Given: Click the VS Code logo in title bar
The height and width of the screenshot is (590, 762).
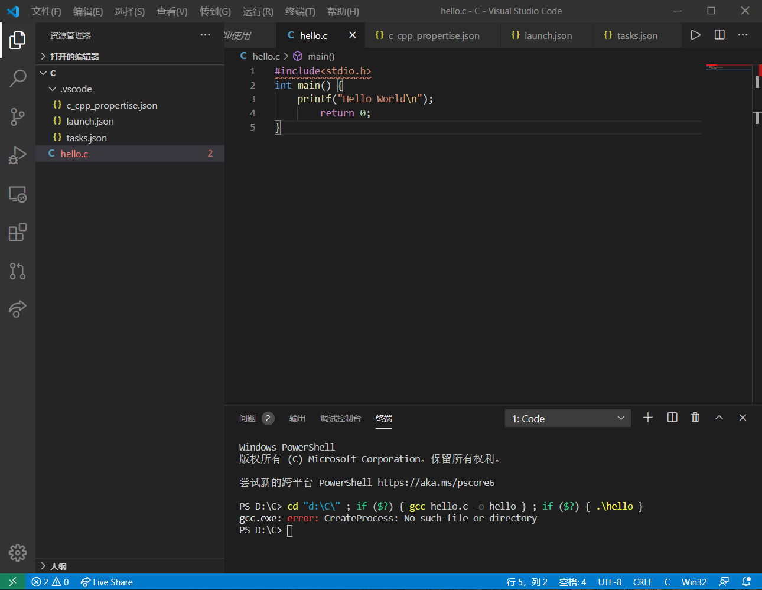Looking at the screenshot, I should click(x=13, y=11).
